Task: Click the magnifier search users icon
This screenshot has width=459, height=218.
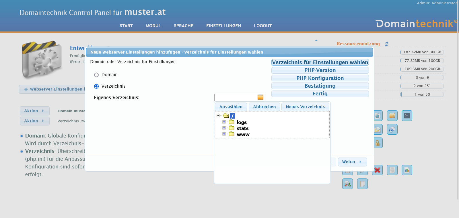Action: coord(347,184)
